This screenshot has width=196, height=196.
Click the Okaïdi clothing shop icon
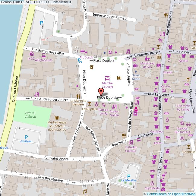point(168,68)
